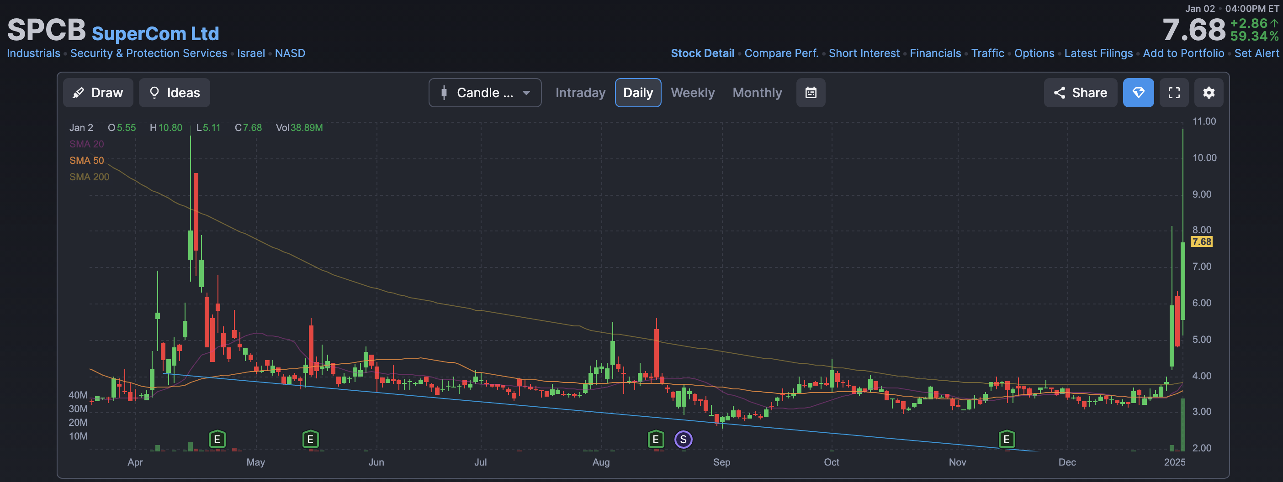
Task: Click the H 10.80 high value
Action: (x=166, y=128)
